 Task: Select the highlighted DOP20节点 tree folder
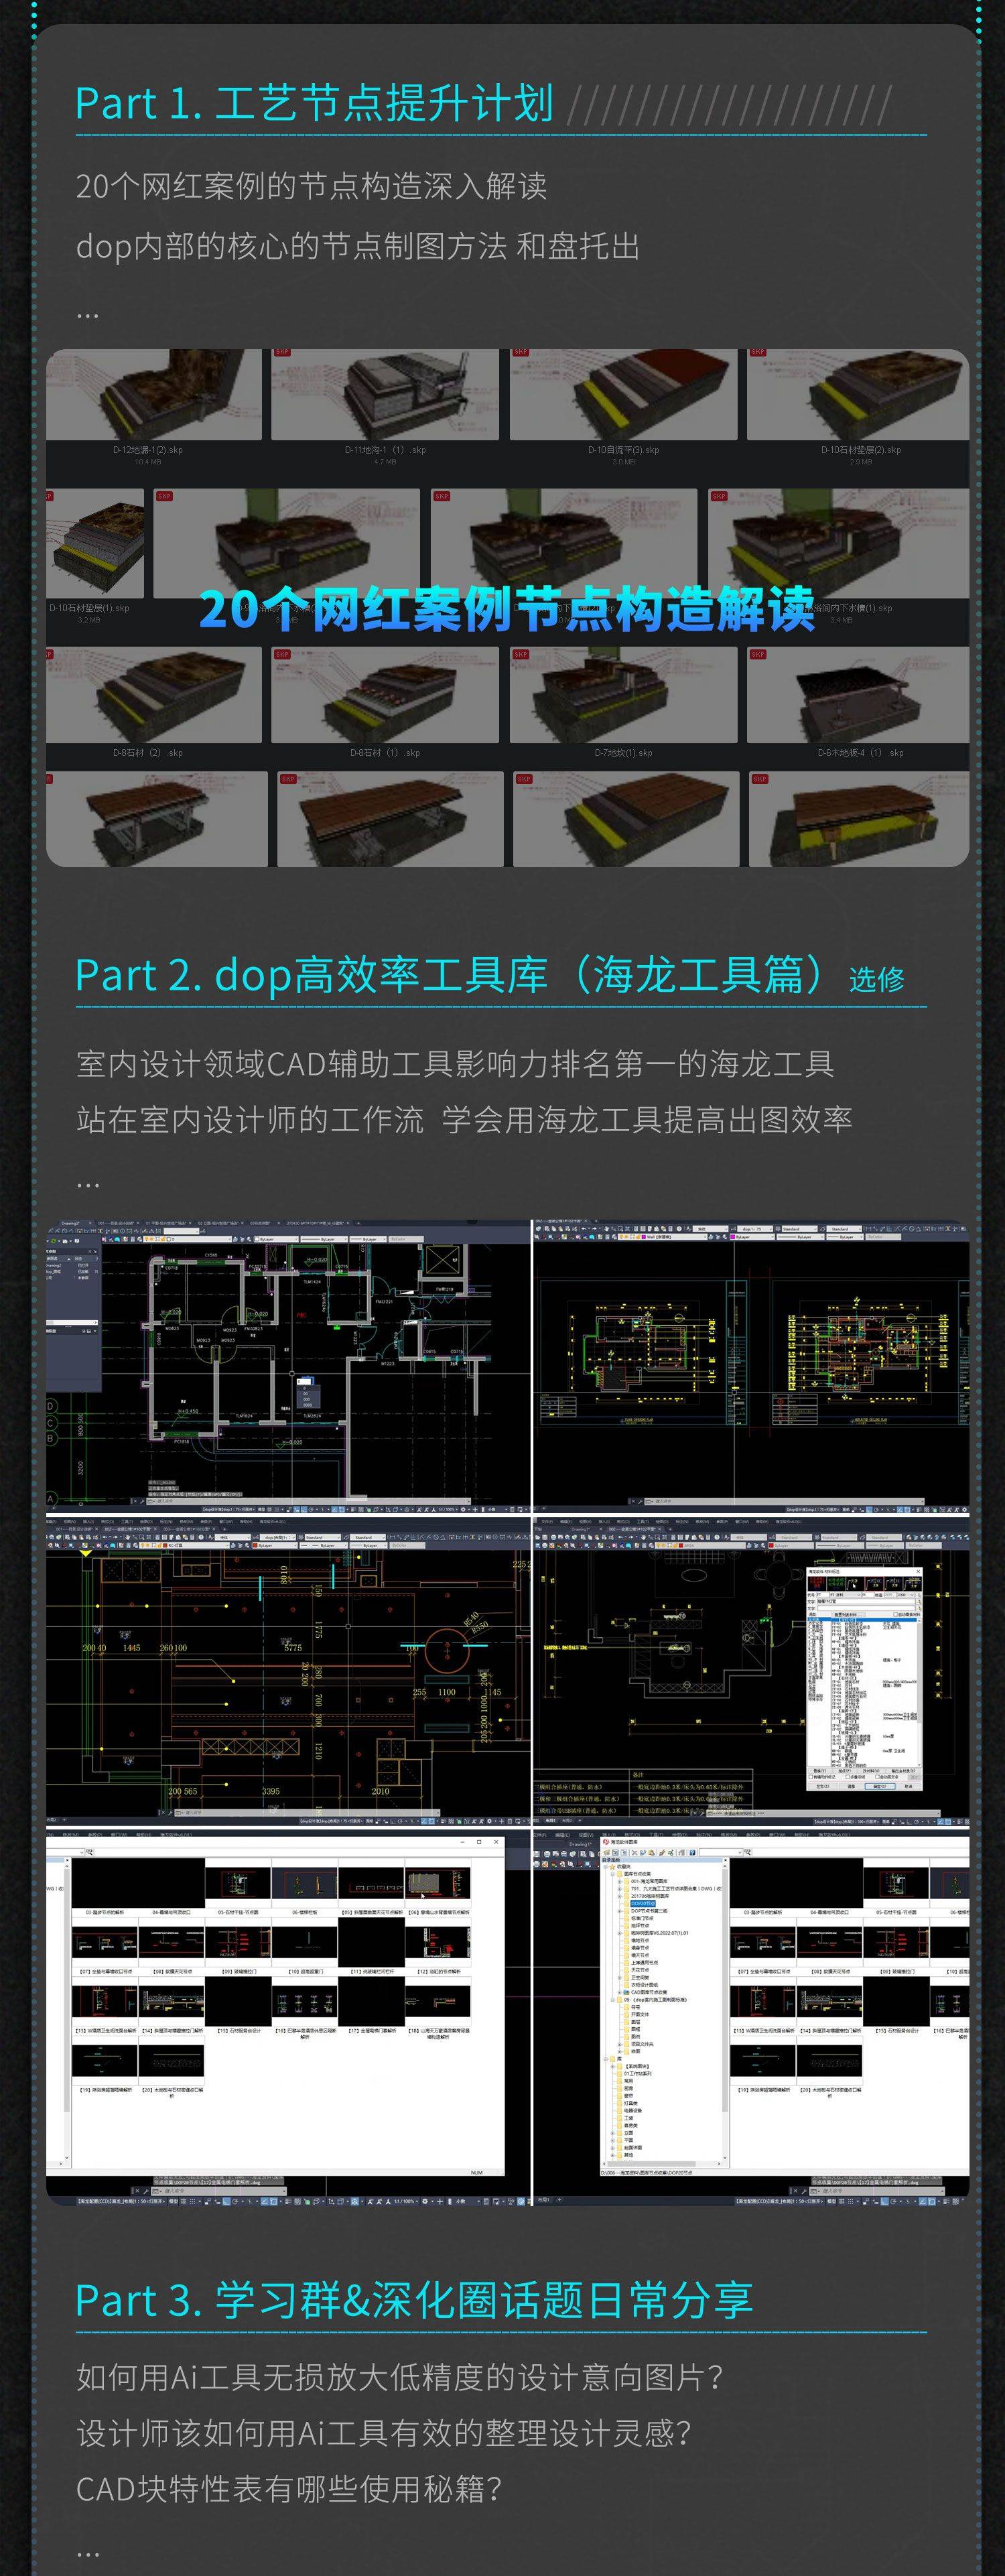pos(644,1904)
